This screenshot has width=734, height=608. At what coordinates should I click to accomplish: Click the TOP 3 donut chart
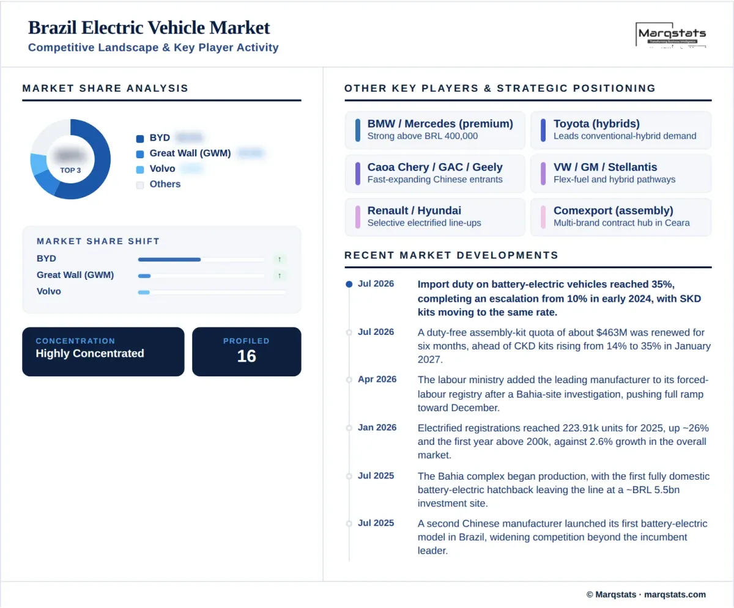point(70,159)
